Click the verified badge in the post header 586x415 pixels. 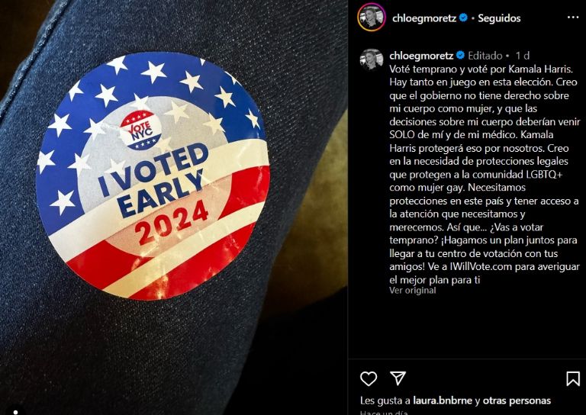point(463,18)
